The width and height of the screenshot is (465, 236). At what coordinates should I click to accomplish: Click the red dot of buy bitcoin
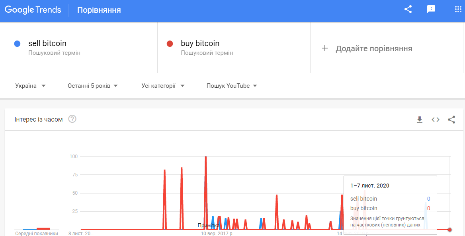coord(170,44)
